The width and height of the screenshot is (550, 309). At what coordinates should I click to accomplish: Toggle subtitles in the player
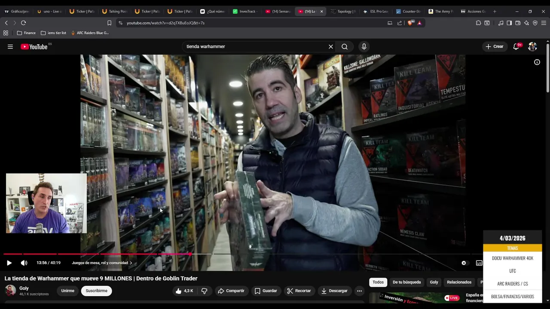point(479,263)
